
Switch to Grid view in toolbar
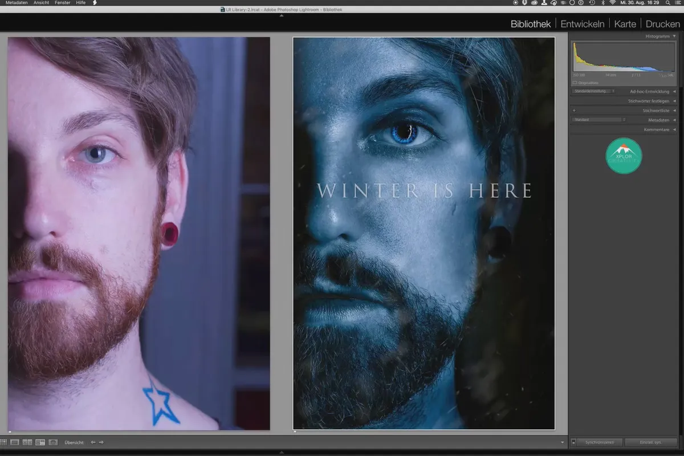(x=3, y=442)
